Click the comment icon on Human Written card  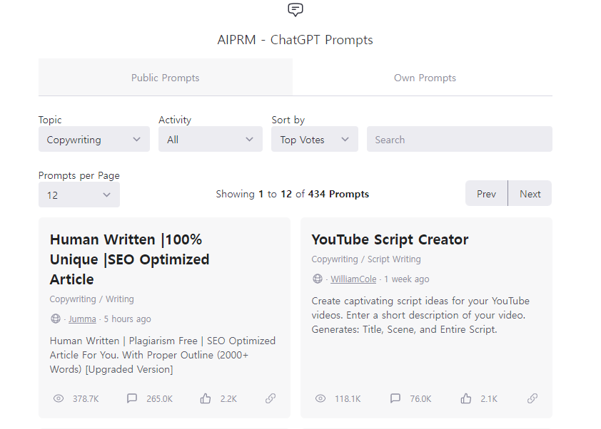pyautogui.click(x=132, y=398)
